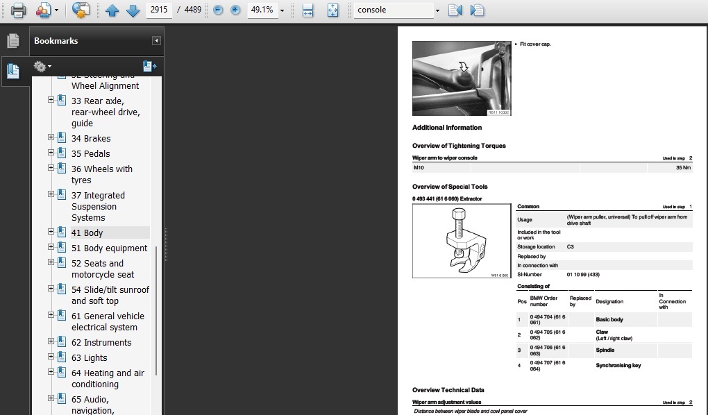Select the '33 Rear axle, rear-wheel drive' bookmark
Viewport: 708px width, 415px height.
[x=106, y=112]
